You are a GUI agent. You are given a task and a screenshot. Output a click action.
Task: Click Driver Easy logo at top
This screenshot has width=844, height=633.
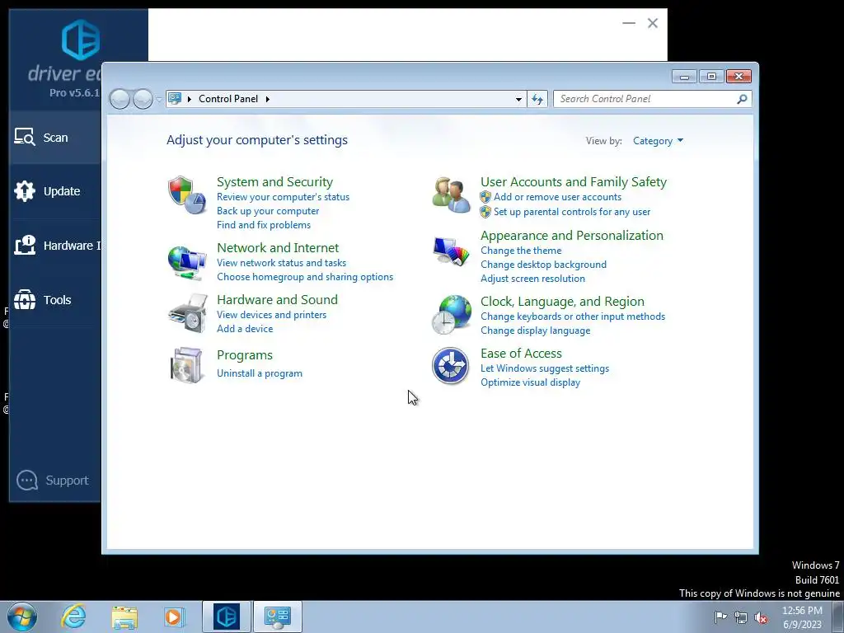[x=81, y=40]
